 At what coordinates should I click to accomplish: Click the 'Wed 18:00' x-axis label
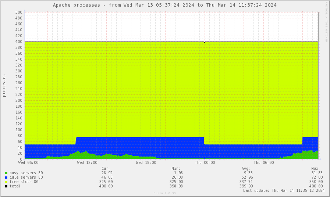146,162
